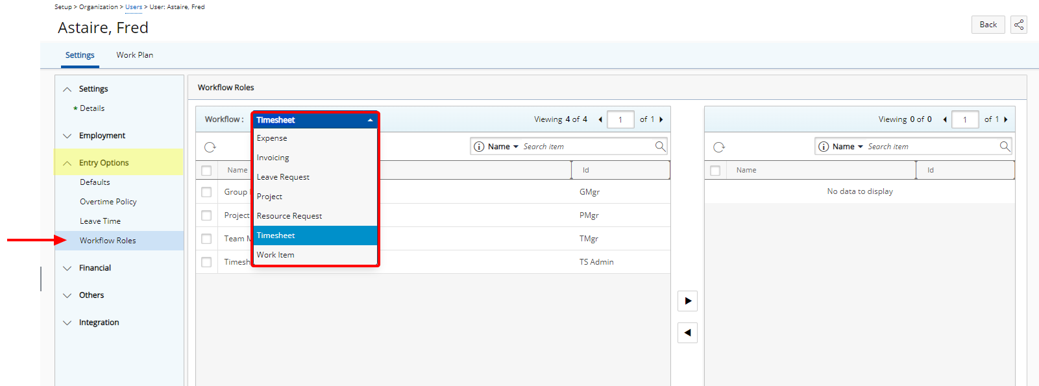Open Leave Time in sidebar

(x=100, y=221)
